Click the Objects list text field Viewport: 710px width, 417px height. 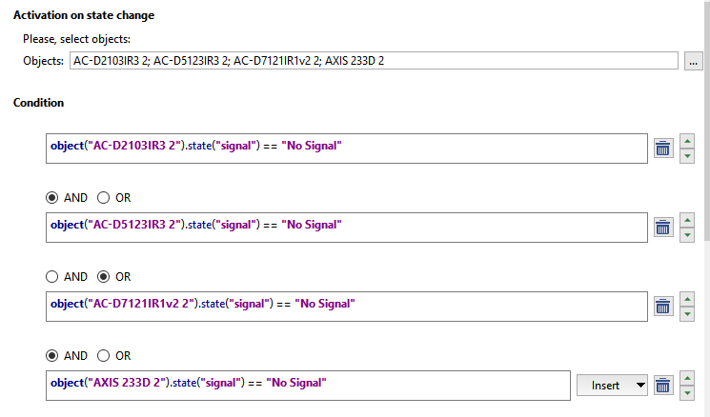(x=373, y=62)
